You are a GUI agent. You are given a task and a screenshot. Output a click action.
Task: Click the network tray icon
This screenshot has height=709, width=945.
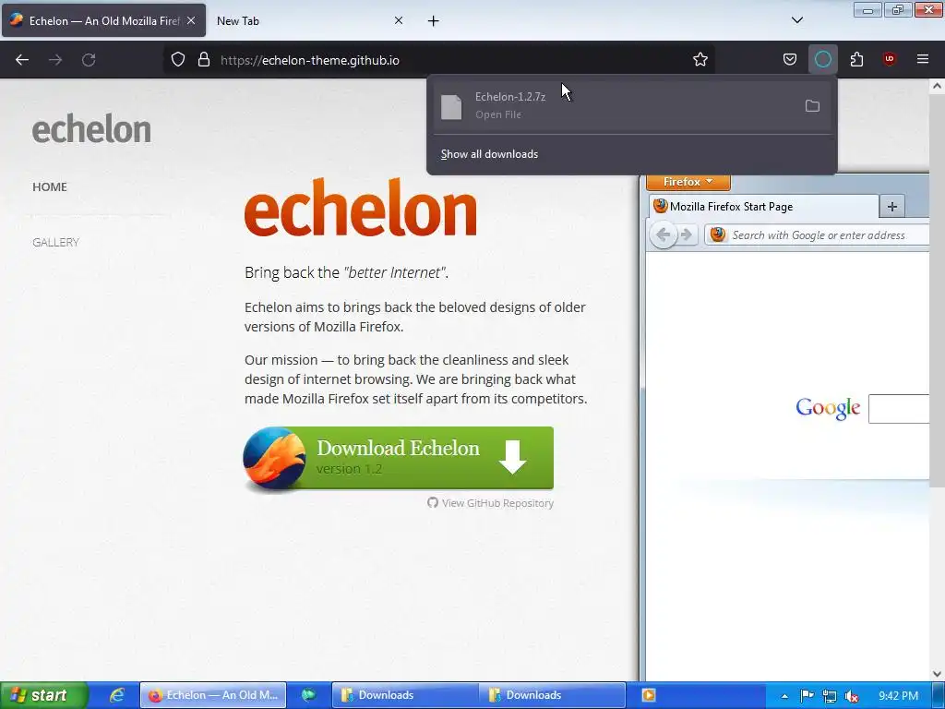pos(830,696)
